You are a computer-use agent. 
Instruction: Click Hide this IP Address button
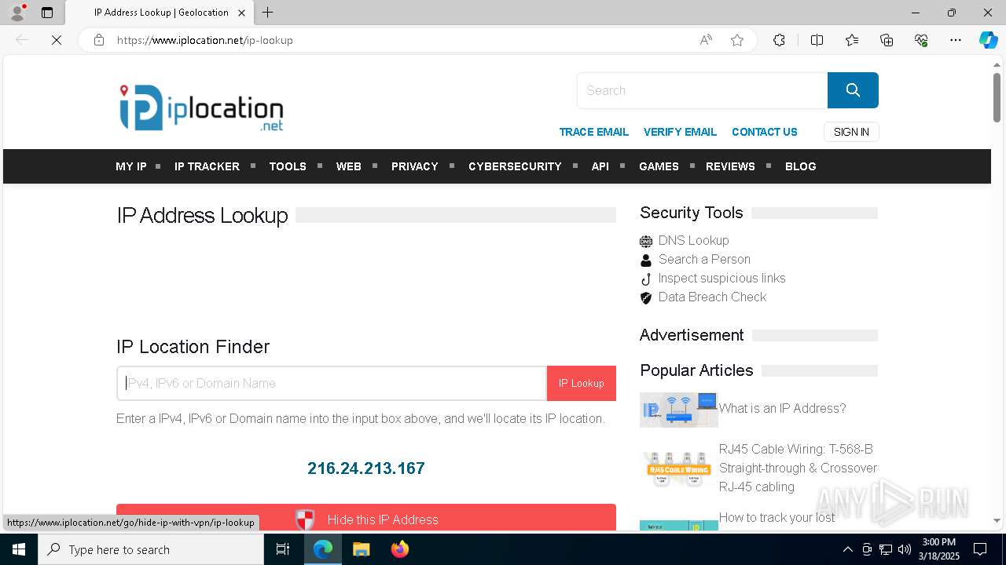[x=366, y=518]
